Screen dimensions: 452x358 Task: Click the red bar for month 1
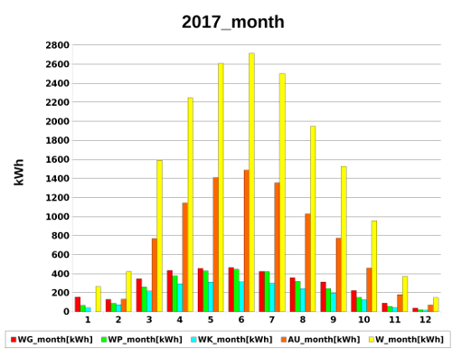78,305
